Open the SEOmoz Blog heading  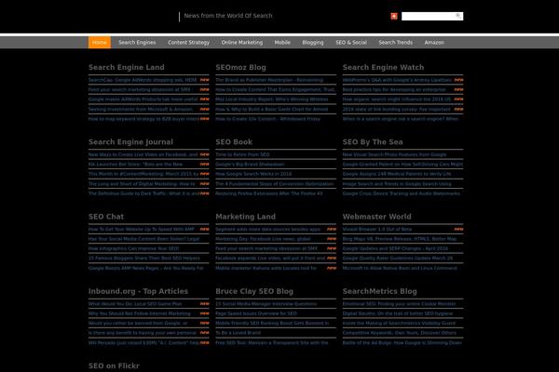pyautogui.click(x=240, y=67)
